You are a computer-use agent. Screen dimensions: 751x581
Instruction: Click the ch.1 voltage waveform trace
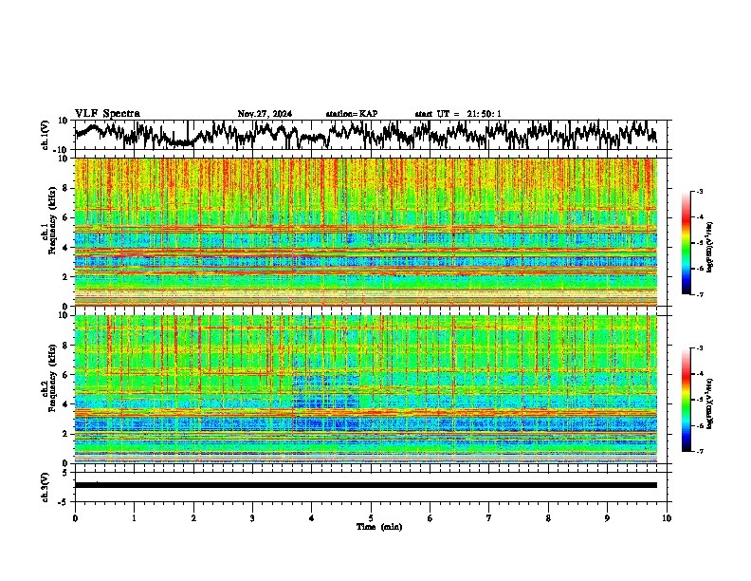pos(365,134)
